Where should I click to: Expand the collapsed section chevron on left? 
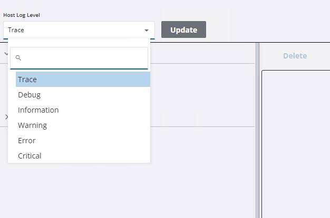point(6,117)
